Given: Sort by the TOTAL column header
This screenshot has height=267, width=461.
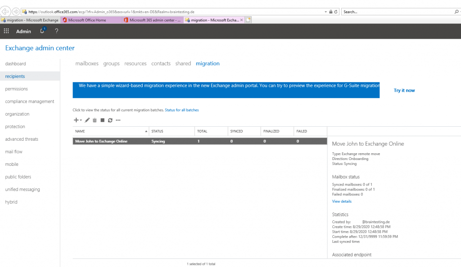Looking at the screenshot, I should (x=211, y=131).
